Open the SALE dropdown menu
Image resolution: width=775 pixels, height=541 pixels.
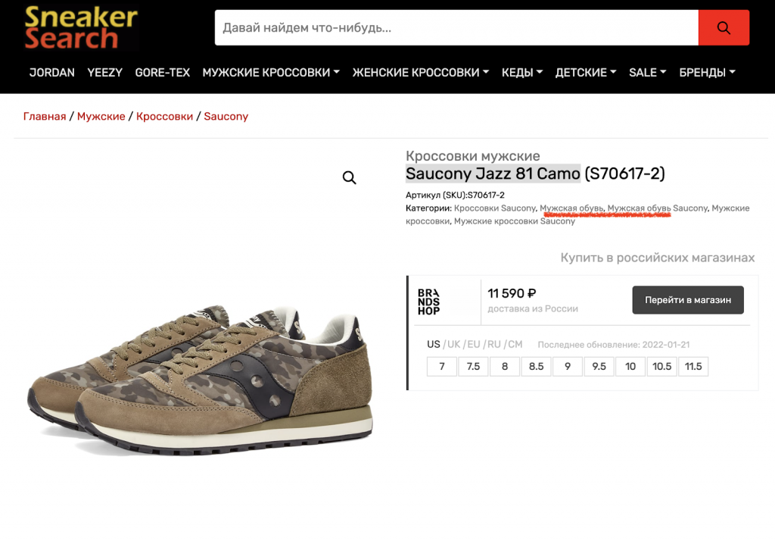[648, 72]
